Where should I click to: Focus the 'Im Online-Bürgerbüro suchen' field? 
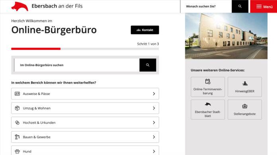[x=77, y=65]
